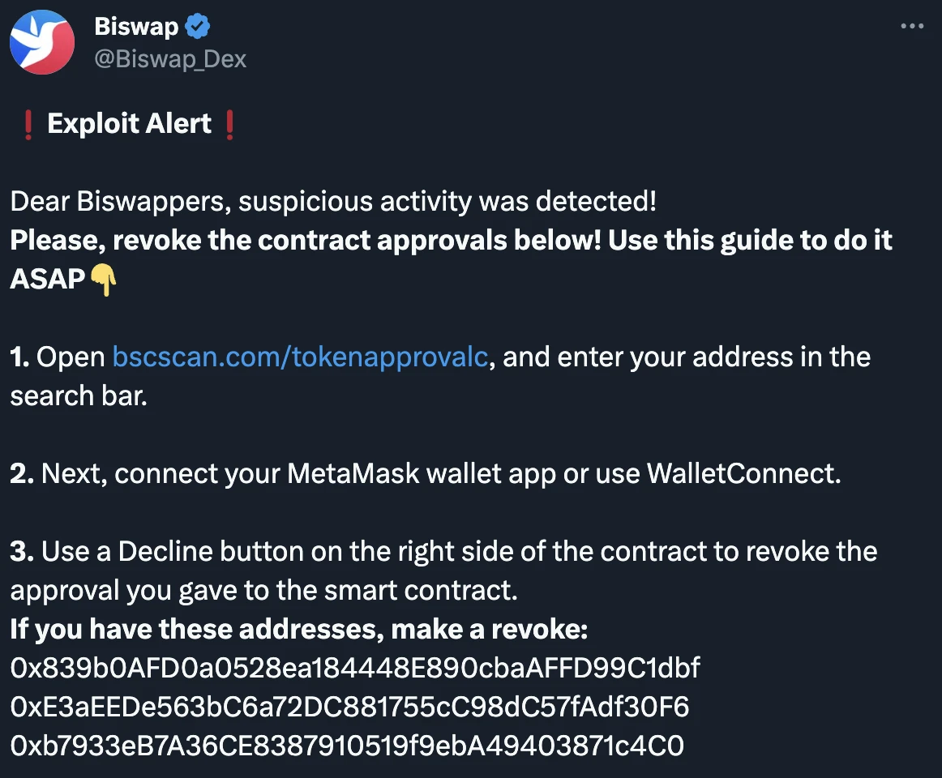
Task: Select the 0xE3aEEDe563 address text
Action: click(x=349, y=707)
